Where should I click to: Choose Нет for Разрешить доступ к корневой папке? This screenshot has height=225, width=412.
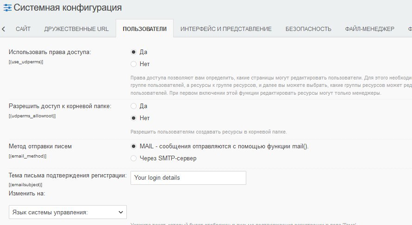pyautogui.click(x=133, y=118)
